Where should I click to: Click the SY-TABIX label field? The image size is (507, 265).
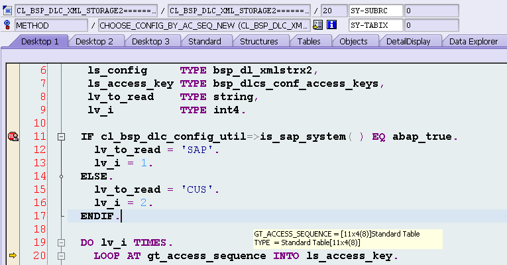click(x=376, y=25)
